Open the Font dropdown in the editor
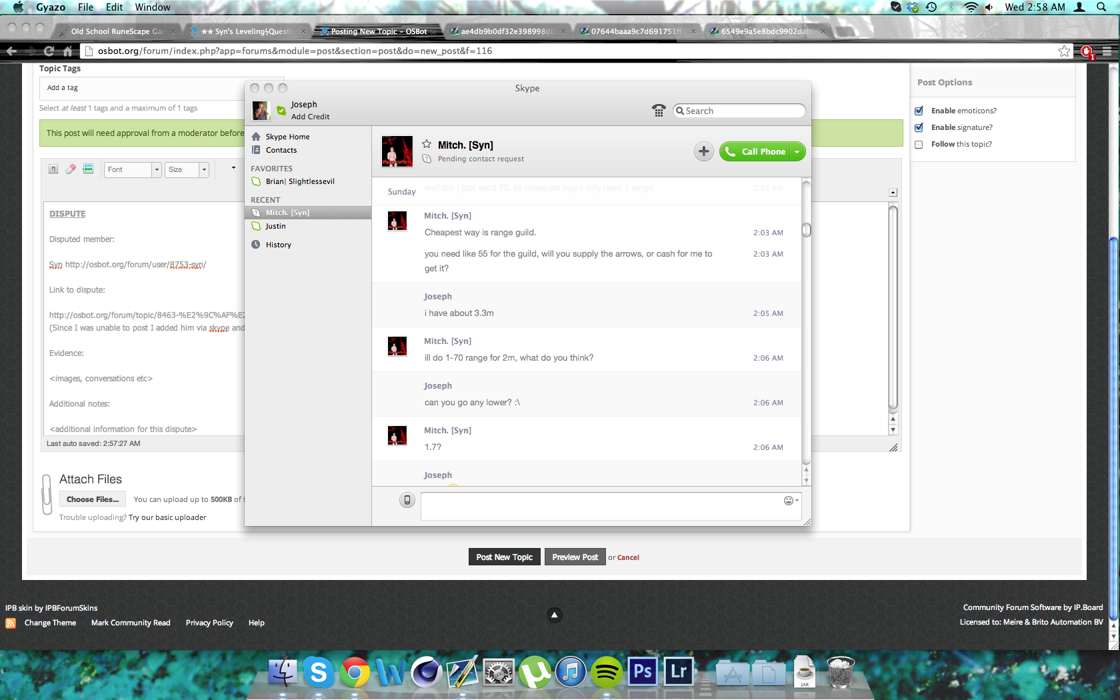 coord(133,169)
